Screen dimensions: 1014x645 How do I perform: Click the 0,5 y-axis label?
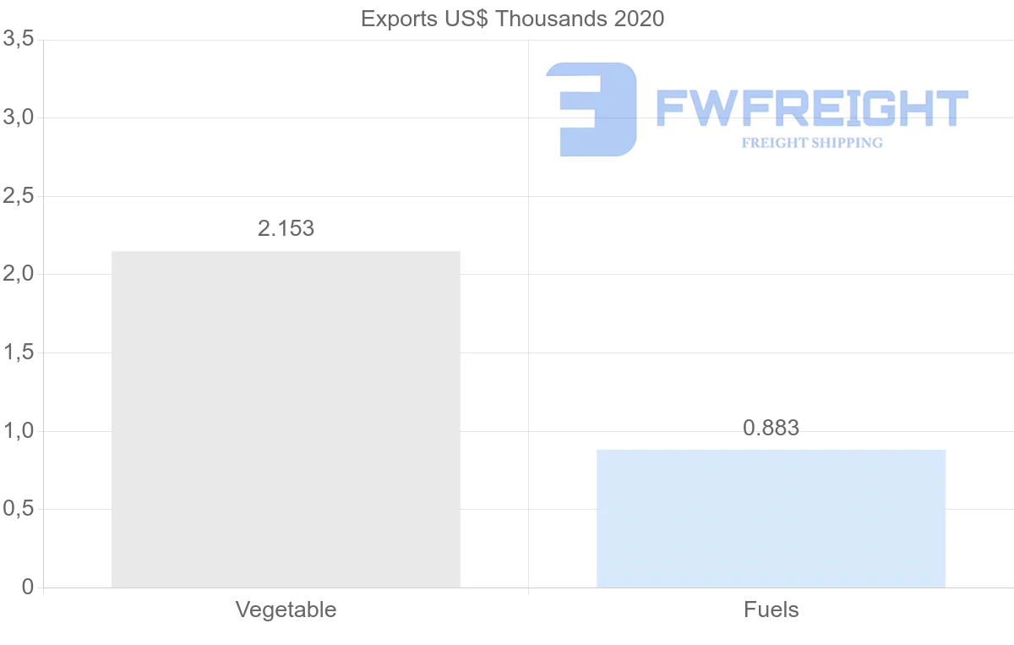18,510
